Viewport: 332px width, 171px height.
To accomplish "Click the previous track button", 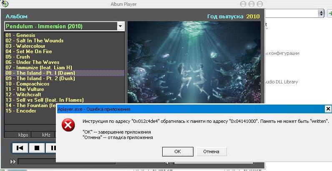I will pos(20,148).
